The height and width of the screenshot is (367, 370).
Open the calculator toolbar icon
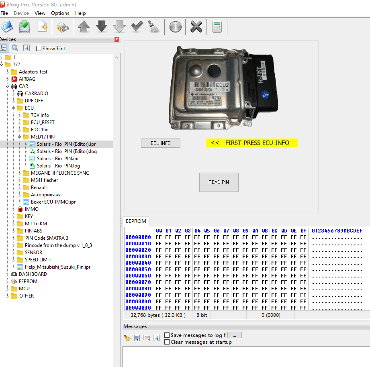[217, 27]
